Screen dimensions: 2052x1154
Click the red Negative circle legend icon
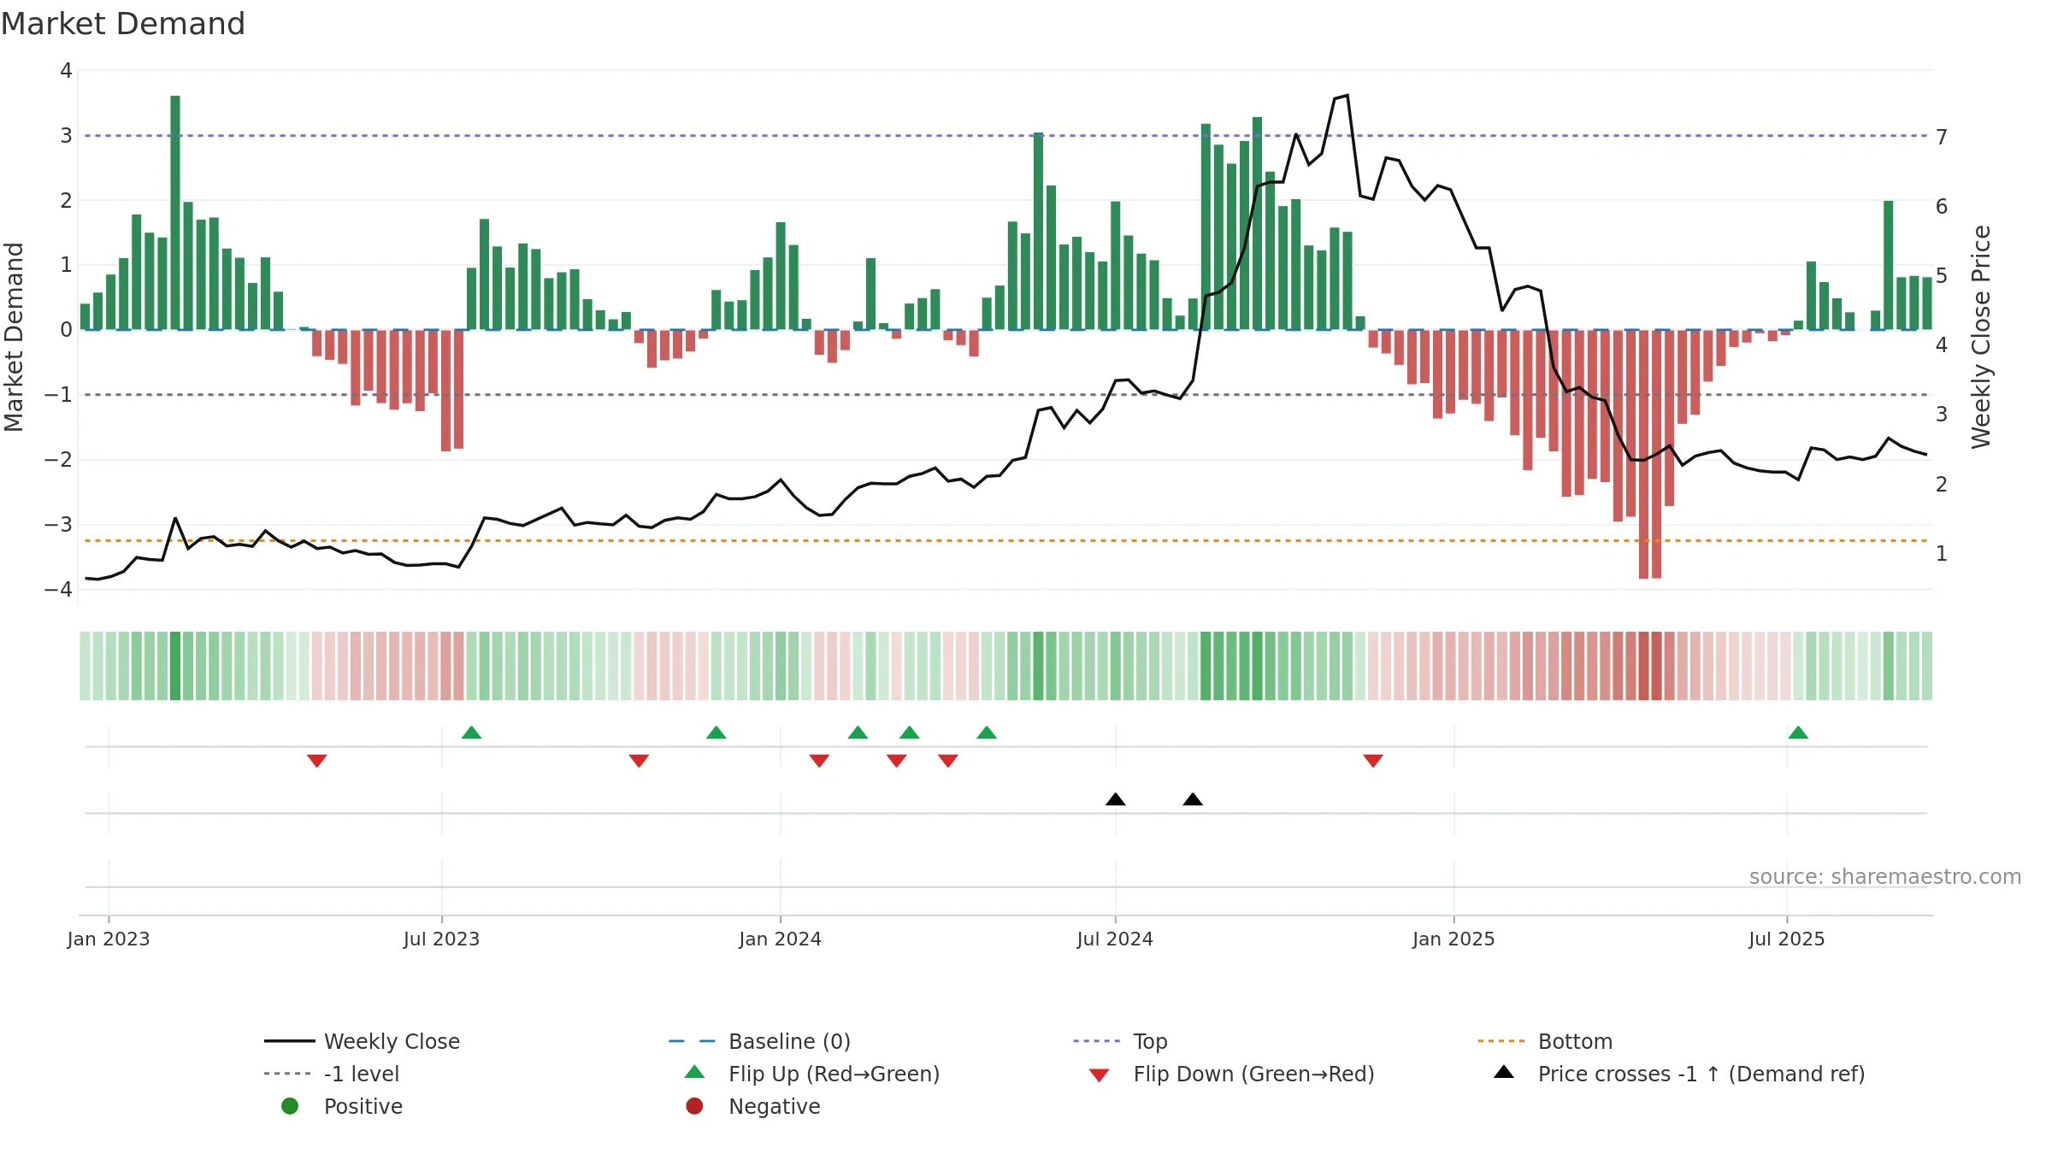click(x=694, y=1106)
